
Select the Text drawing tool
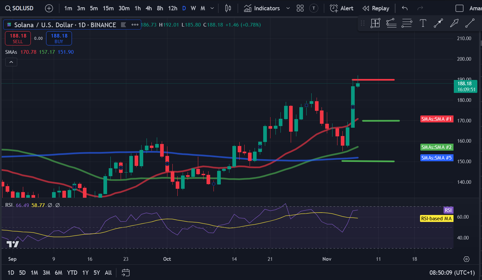[x=423, y=23]
